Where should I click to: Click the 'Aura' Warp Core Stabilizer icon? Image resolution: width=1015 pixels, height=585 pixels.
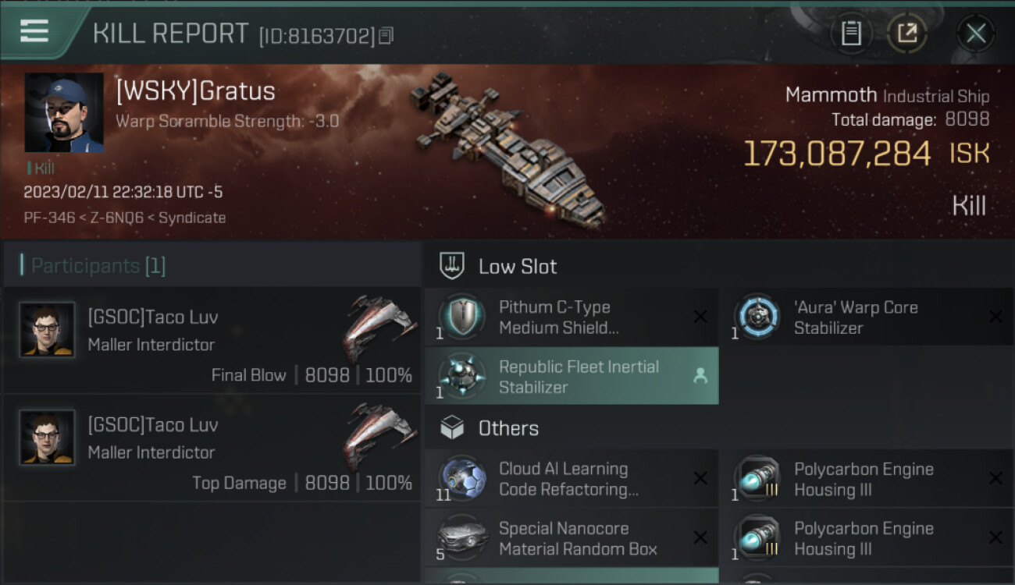coord(757,317)
